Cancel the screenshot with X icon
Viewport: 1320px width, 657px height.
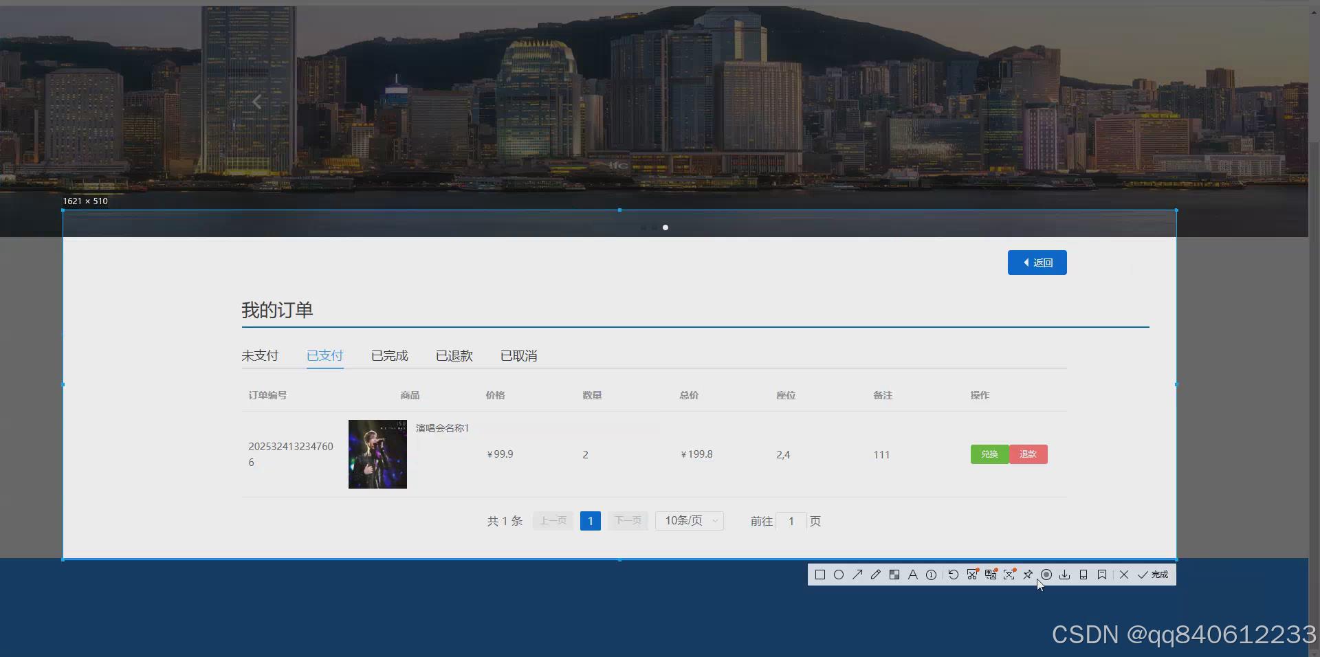pyautogui.click(x=1124, y=575)
